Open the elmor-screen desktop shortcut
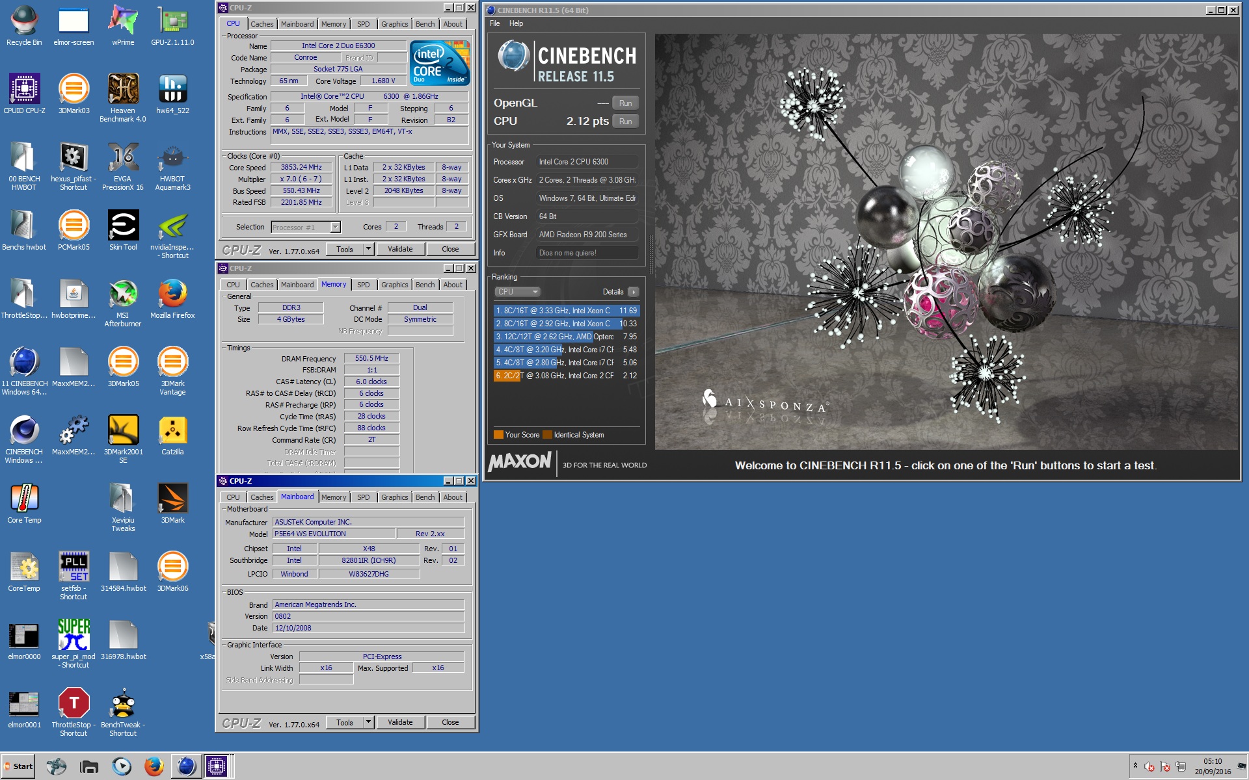Image resolution: width=1249 pixels, height=780 pixels. [74, 26]
